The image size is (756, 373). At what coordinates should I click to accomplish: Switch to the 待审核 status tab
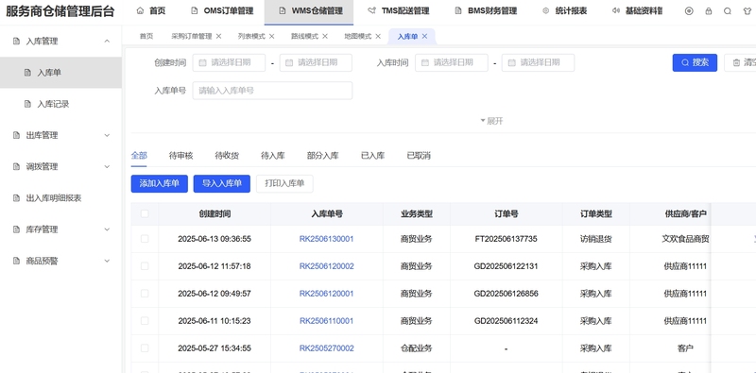(180, 156)
